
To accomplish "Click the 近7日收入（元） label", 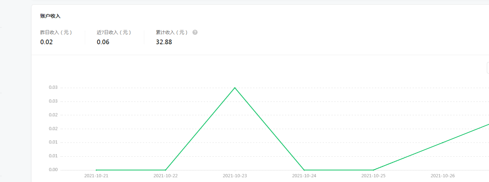I will point(114,32).
